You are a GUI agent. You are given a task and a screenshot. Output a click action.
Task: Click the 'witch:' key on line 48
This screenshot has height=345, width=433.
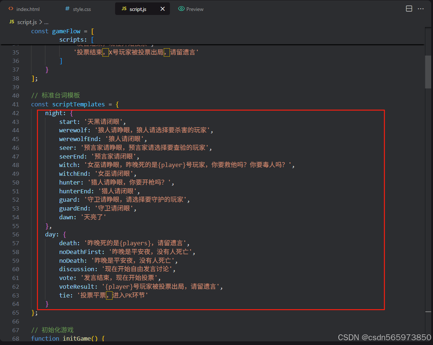69,165
